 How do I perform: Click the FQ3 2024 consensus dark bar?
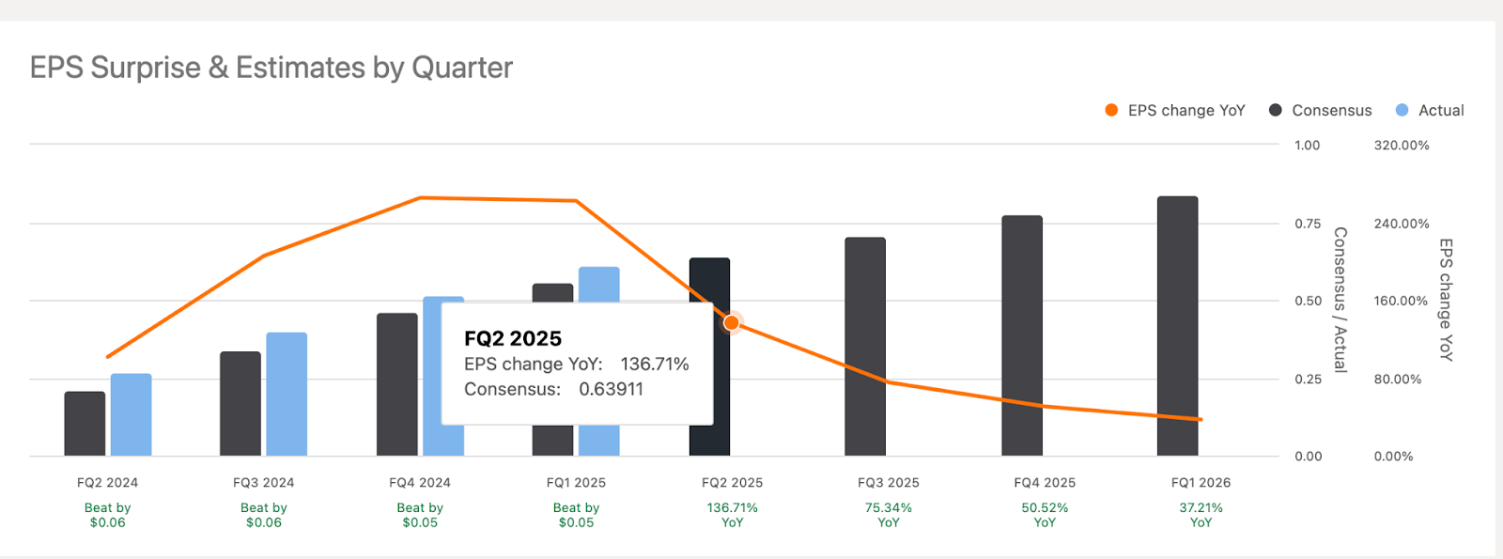click(240, 403)
